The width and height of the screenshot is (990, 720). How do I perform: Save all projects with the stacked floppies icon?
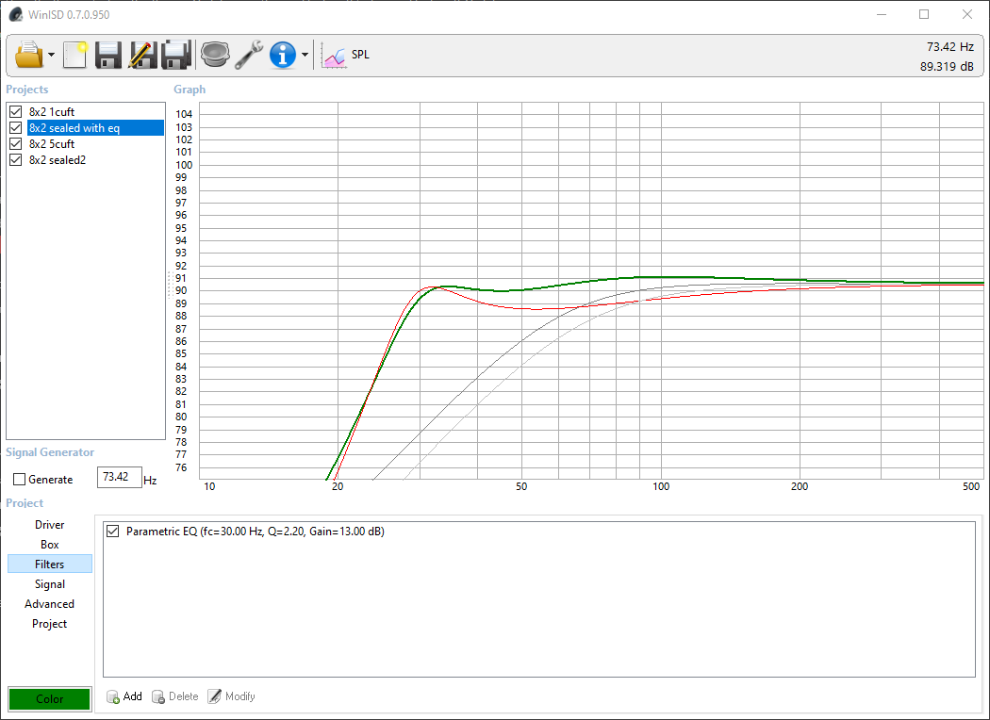click(176, 55)
